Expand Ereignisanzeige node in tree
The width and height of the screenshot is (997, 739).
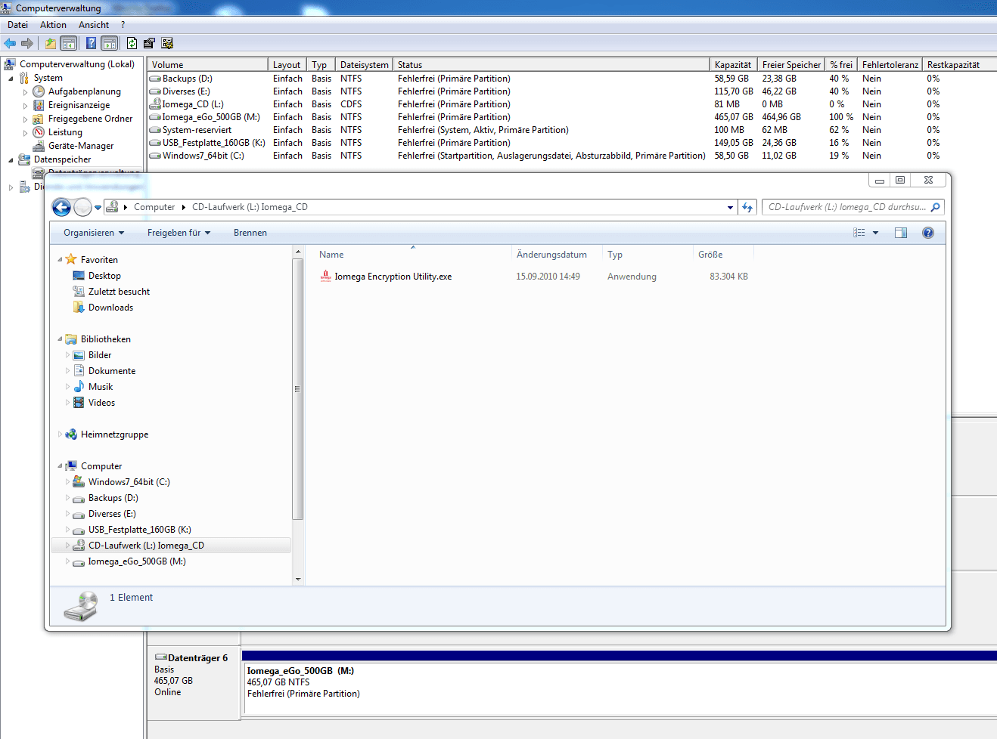[x=25, y=106]
